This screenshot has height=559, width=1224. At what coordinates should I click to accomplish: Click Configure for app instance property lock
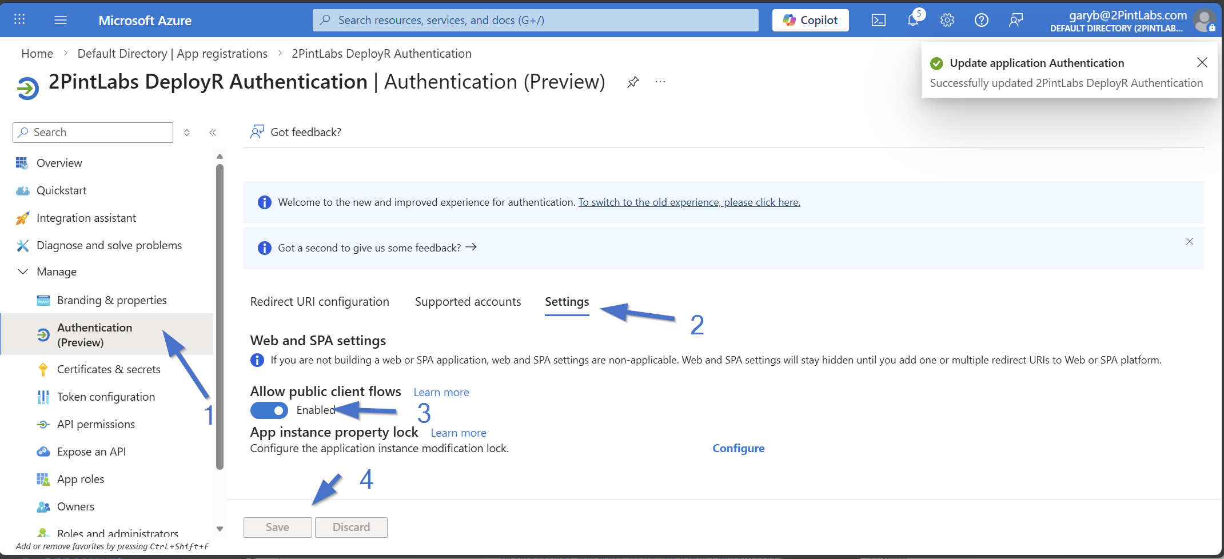click(x=738, y=449)
